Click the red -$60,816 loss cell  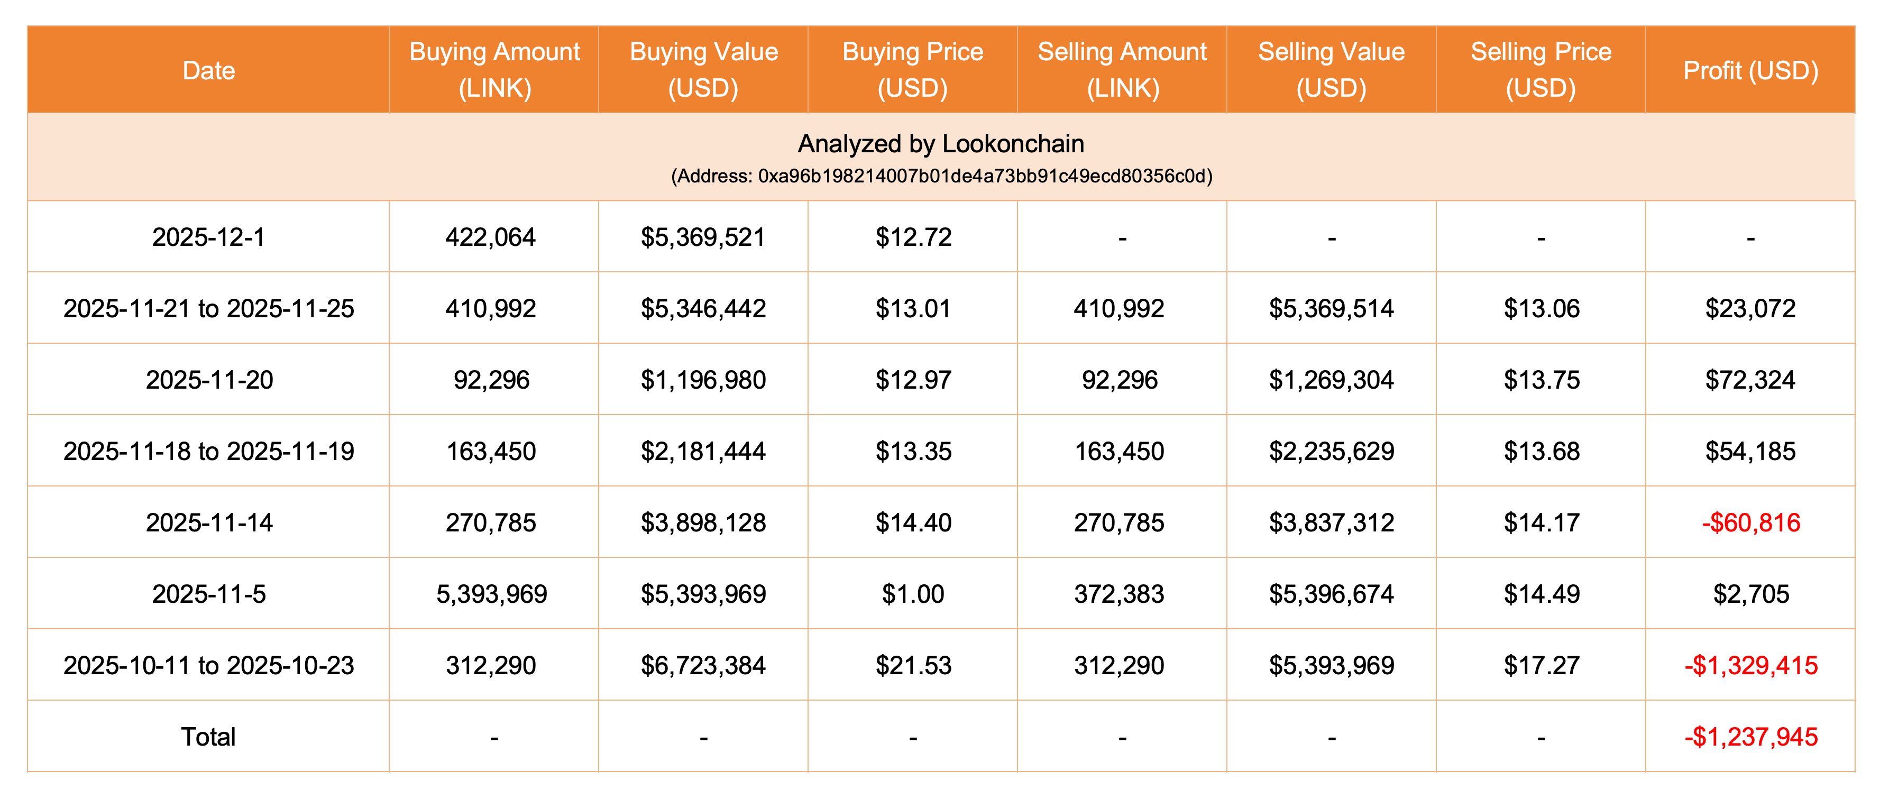pyautogui.click(x=1750, y=522)
